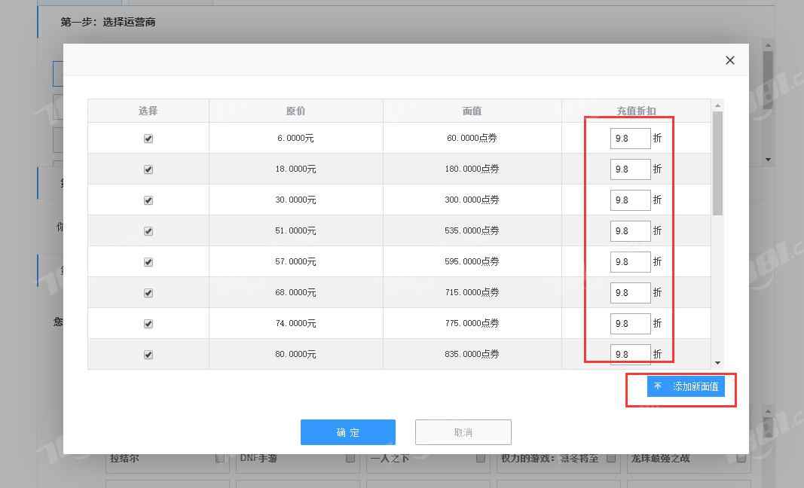Uncheck the 6.0000元 row checkbox
Image resolution: width=804 pixels, height=488 pixels.
[148, 139]
